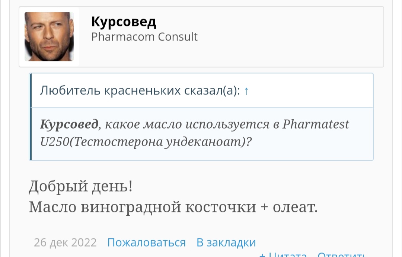Viewport: 402px width, 257px height.
Task: Reply to the post with Ответить
Action: pos(341,255)
